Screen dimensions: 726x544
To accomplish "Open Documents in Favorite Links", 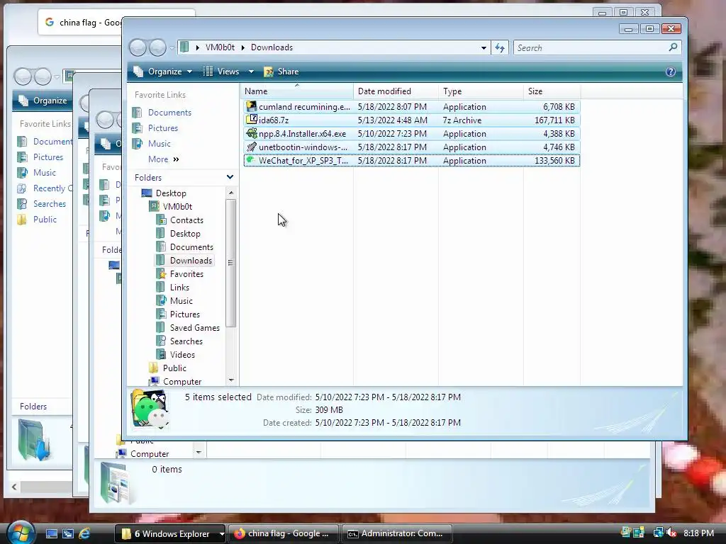I will (169, 113).
